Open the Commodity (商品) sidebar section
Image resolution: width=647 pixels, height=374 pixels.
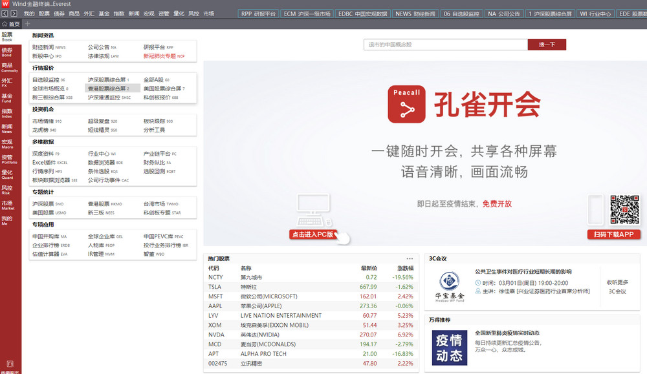click(9, 67)
